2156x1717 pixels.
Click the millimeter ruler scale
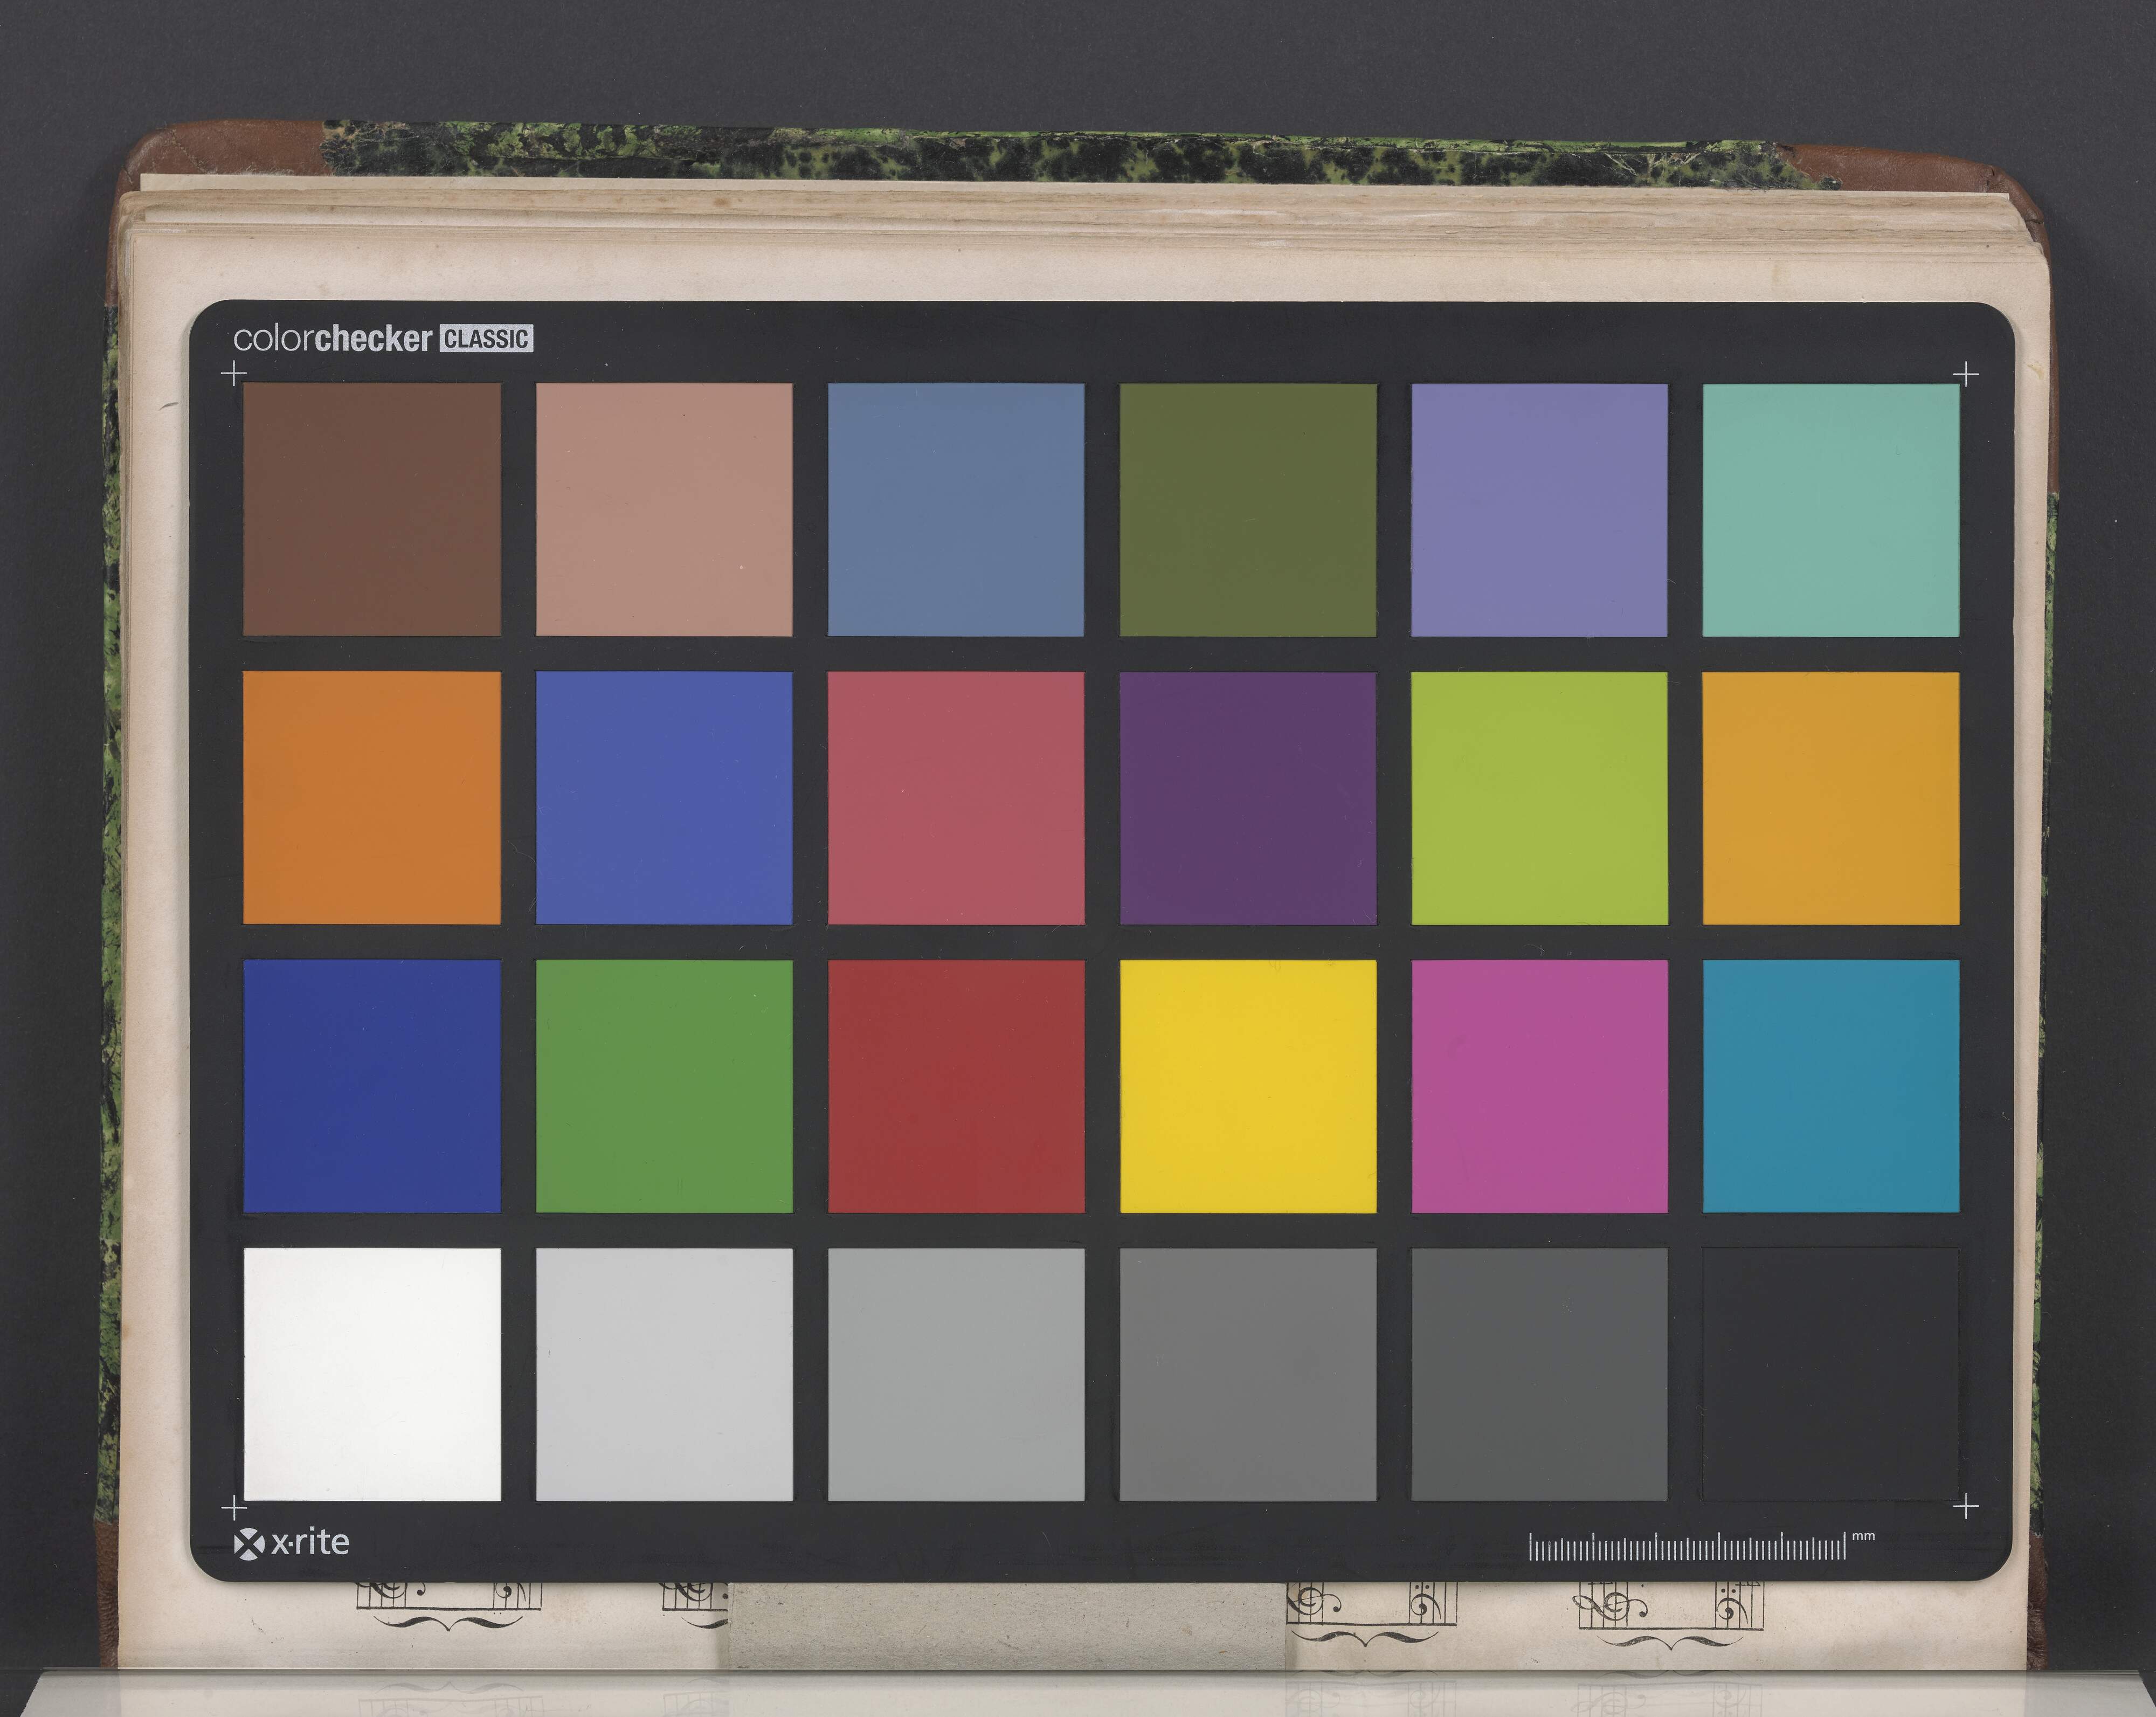tap(1687, 1546)
